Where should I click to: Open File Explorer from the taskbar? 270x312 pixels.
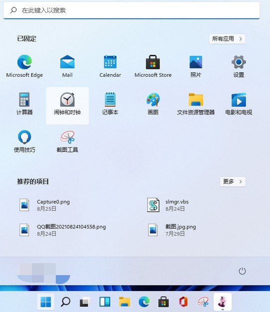click(x=125, y=302)
